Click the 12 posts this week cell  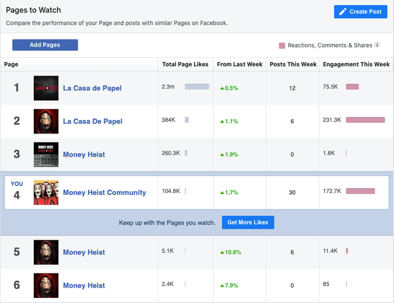[292, 88]
